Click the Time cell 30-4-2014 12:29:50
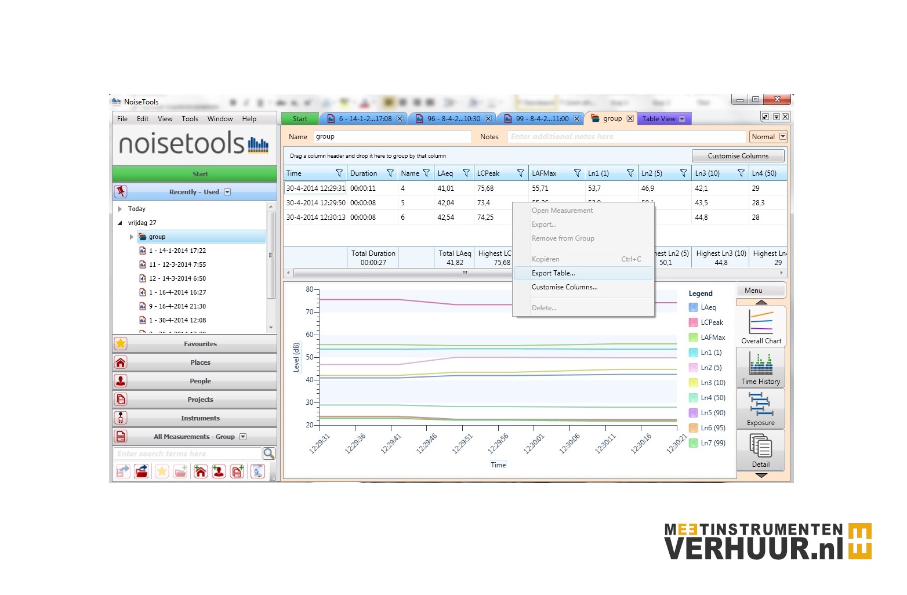This screenshot has width=907, height=595. point(315,203)
